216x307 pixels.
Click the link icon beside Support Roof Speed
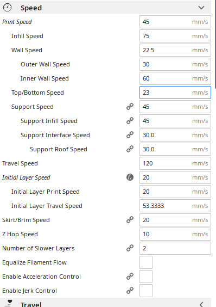(130, 149)
